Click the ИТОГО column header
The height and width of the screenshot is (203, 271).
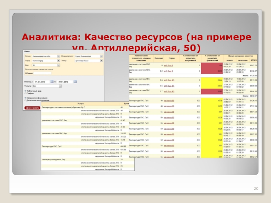coord(253,60)
